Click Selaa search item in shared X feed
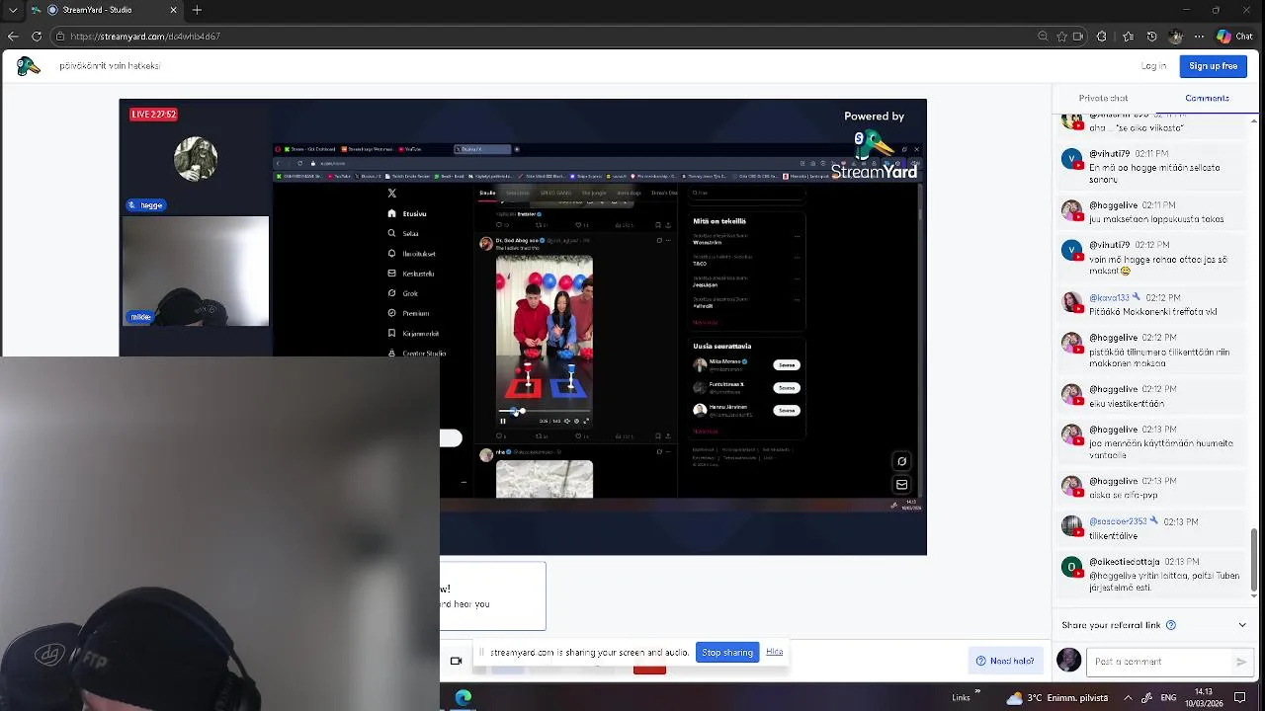This screenshot has width=1265, height=711. pos(403,233)
